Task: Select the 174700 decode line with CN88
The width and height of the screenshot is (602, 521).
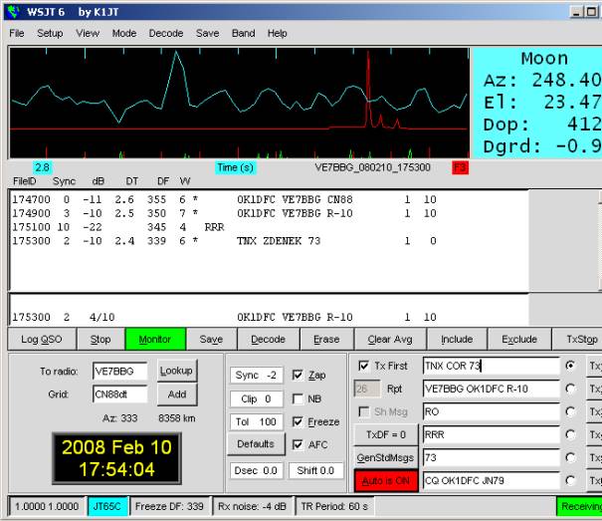Action: click(x=224, y=199)
